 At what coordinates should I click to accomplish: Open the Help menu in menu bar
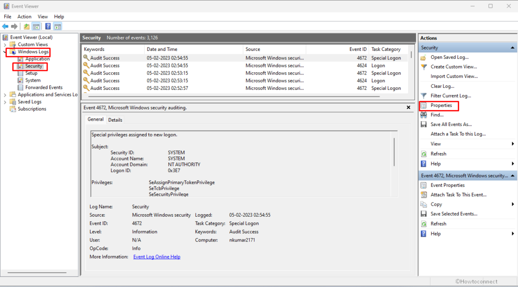point(59,17)
